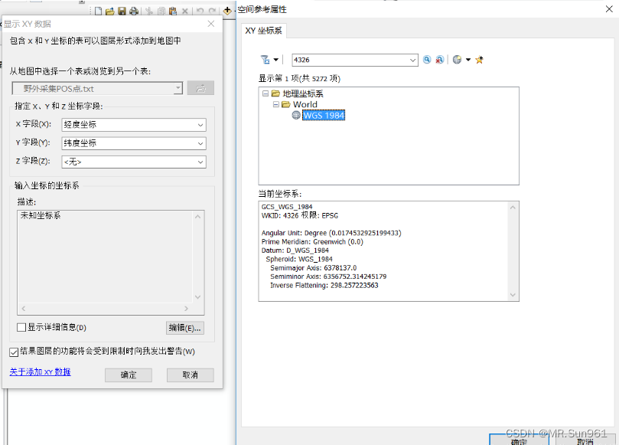Open an existing map document
Screen dimensions: 619x445
coord(109,10)
